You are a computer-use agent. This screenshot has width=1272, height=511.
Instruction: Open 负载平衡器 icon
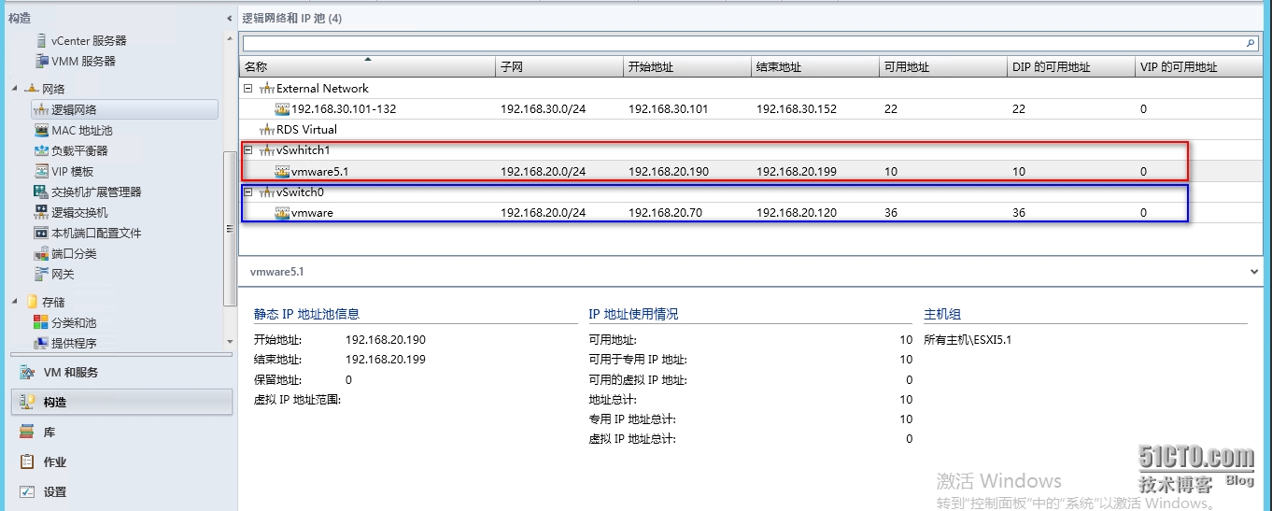[x=41, y=150]
